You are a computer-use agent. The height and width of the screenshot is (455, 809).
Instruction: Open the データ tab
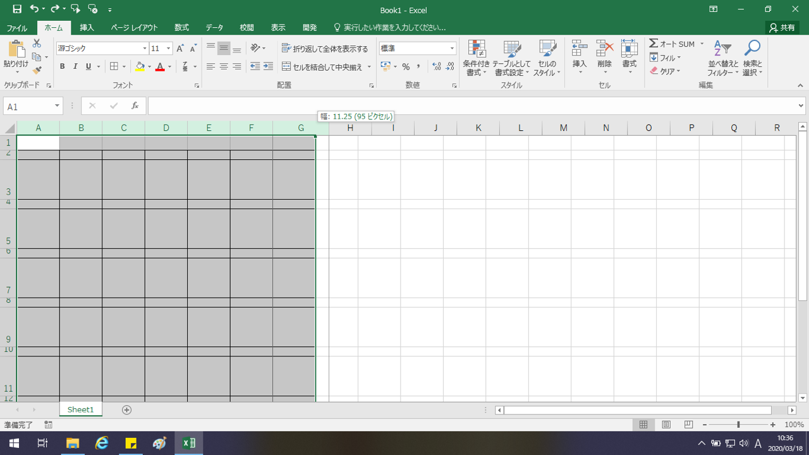[x=214, y=28]
